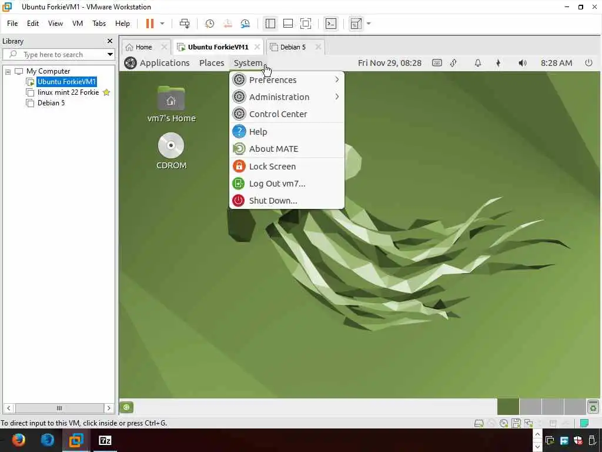
Task: Close the Library panel
Action: tap(110, 41)
